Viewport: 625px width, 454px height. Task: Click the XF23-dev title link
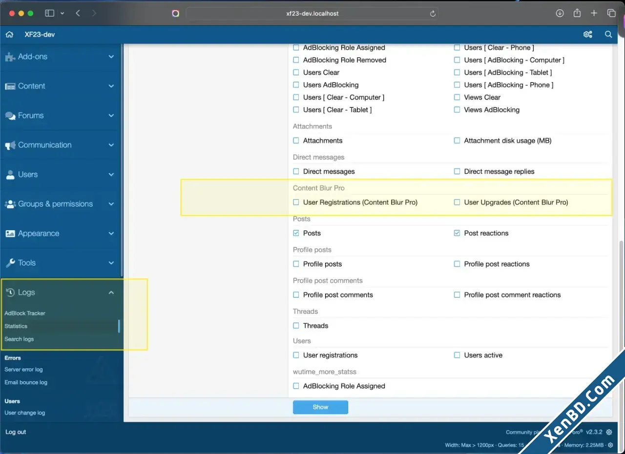(x=40, y=35)
